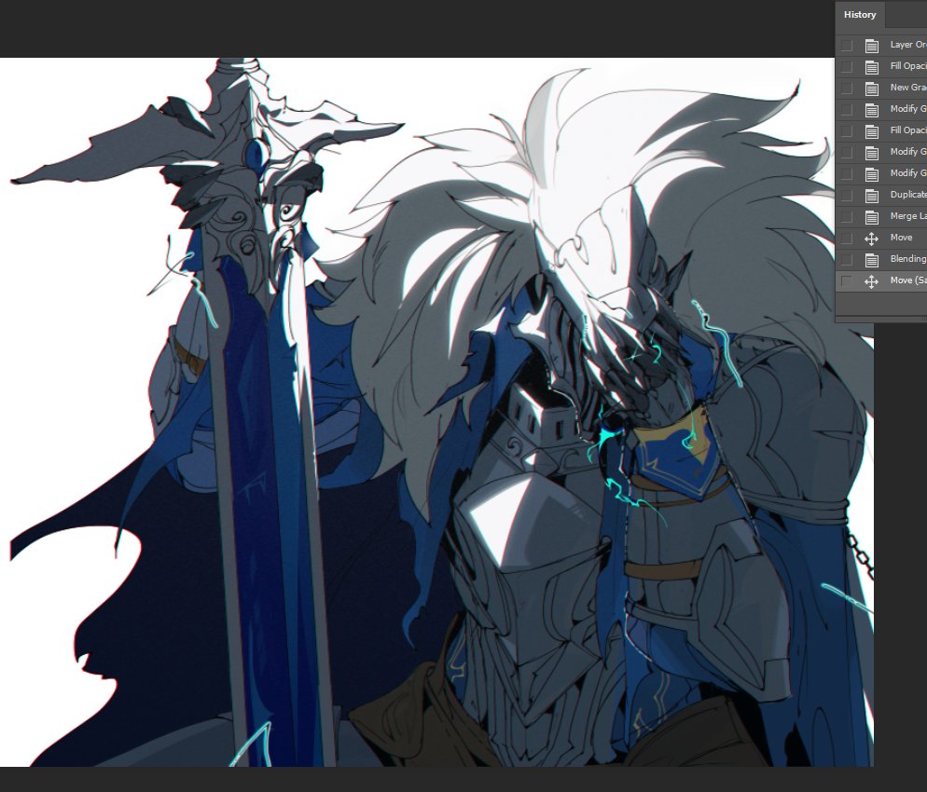This screenshot has width=927, height=792.
Task: Set history brush source on Modify state above Duplicate
Action: 847,173
